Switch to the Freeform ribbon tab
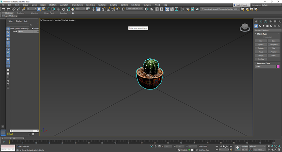Viewport: 282px width, 152px height. 21,13
